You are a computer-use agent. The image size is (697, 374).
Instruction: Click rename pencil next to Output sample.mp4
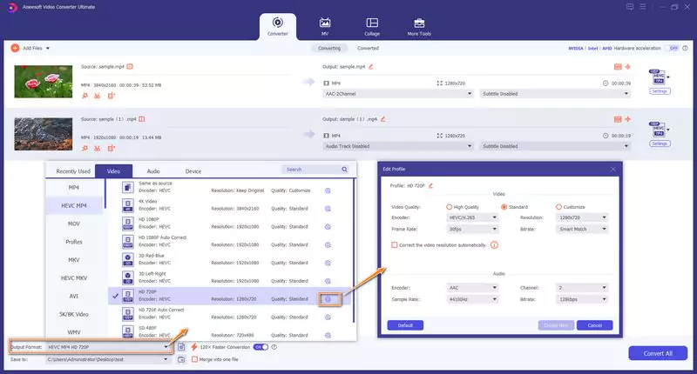(371, 67)
